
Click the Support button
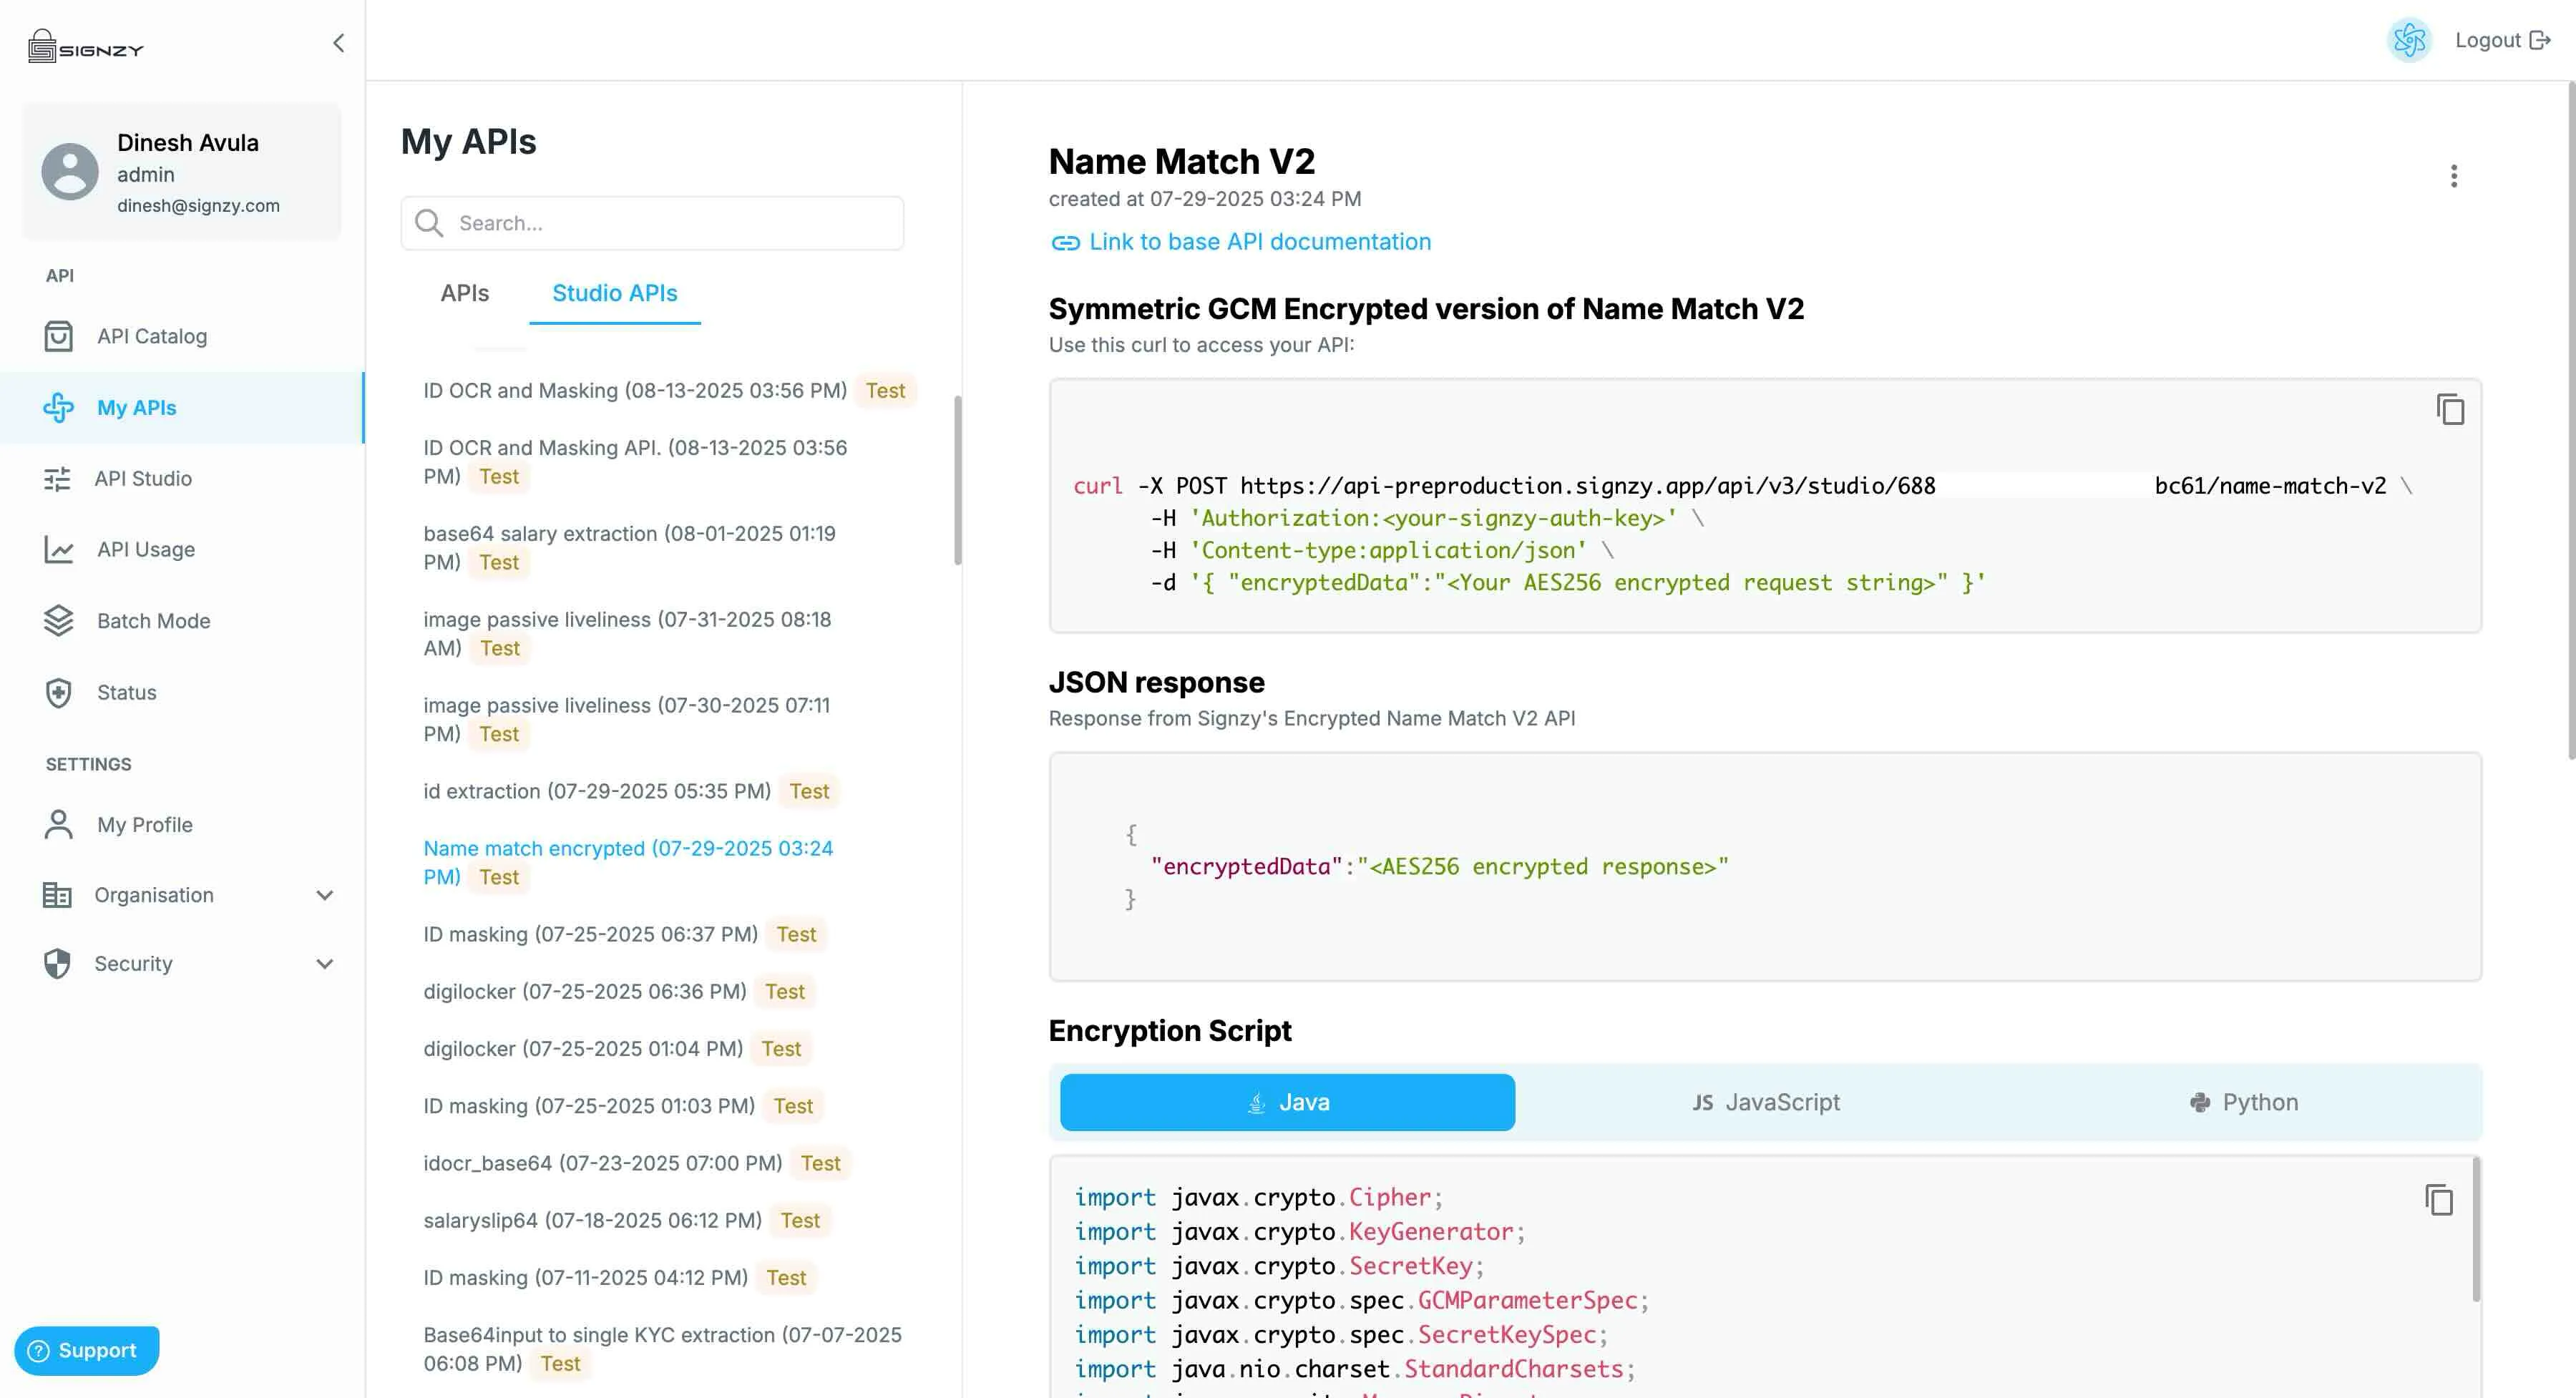click(87, 1350)
